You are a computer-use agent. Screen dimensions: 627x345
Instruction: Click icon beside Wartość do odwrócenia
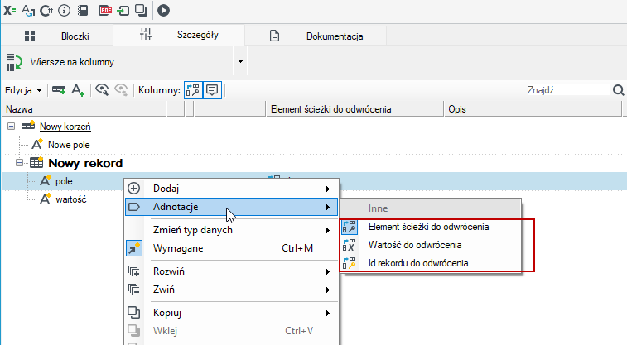pyautogui.click(x=349, y=245)
